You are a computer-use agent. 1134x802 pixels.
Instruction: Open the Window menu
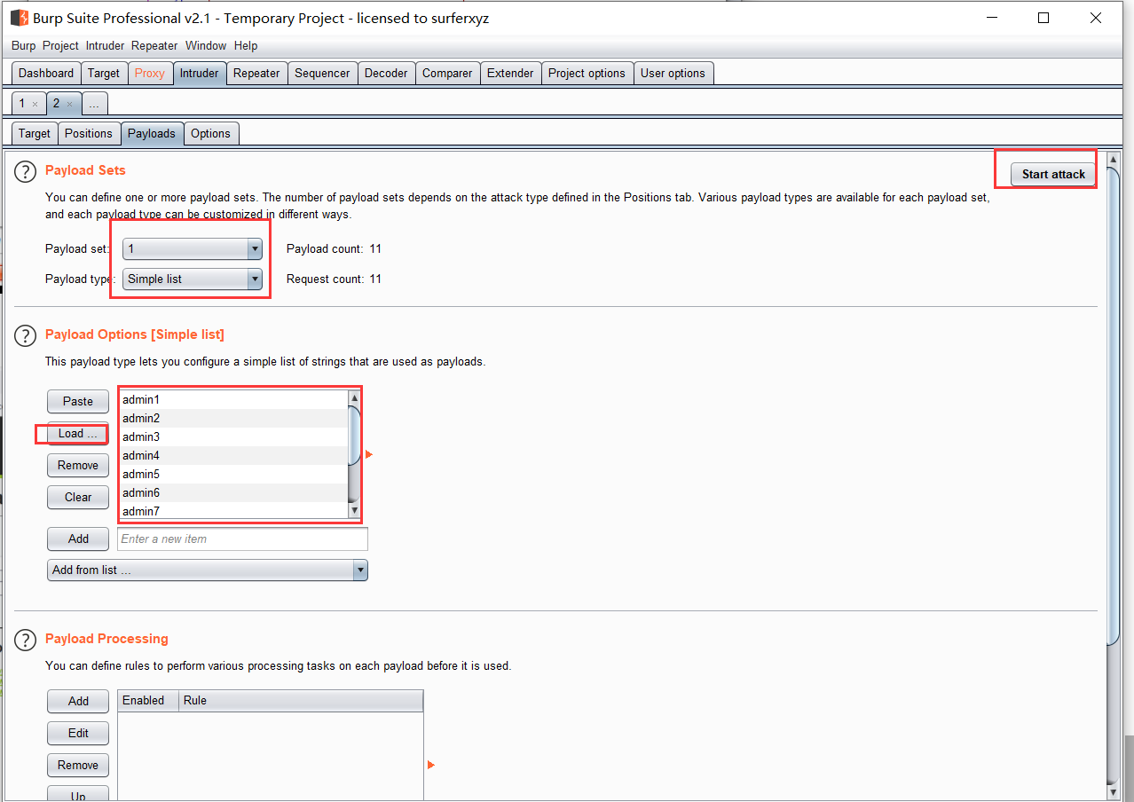[206, 46]
